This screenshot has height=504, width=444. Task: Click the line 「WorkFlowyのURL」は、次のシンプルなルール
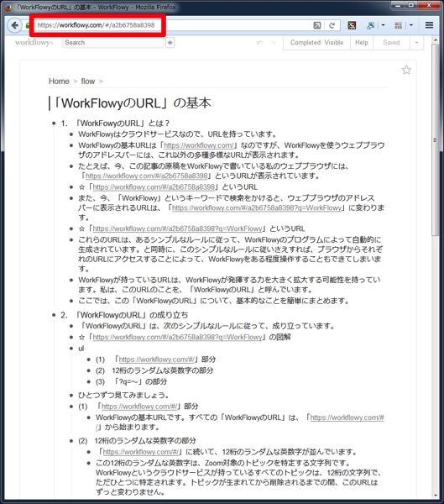click(207, 326)
